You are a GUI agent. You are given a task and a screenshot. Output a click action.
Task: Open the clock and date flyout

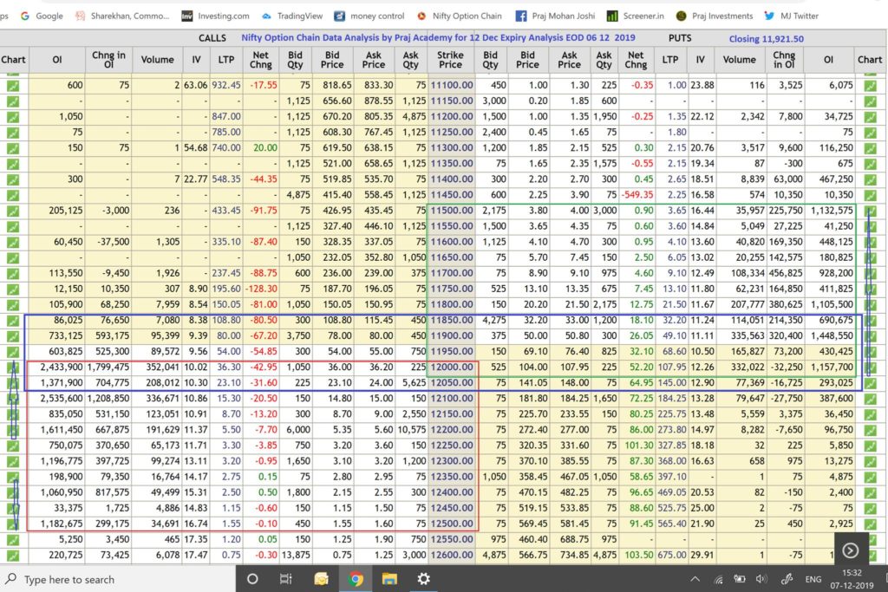coord(852,578)
